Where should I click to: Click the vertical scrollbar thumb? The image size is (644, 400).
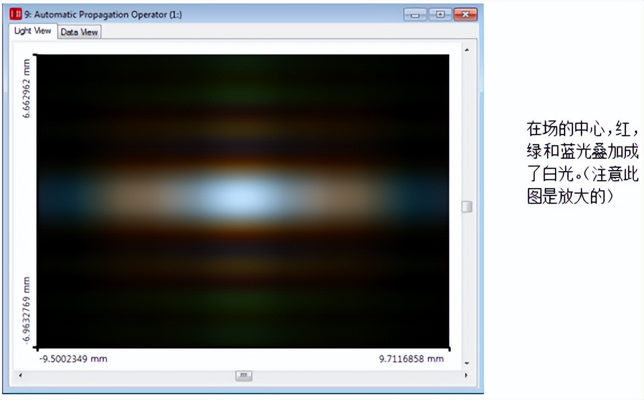467,207
